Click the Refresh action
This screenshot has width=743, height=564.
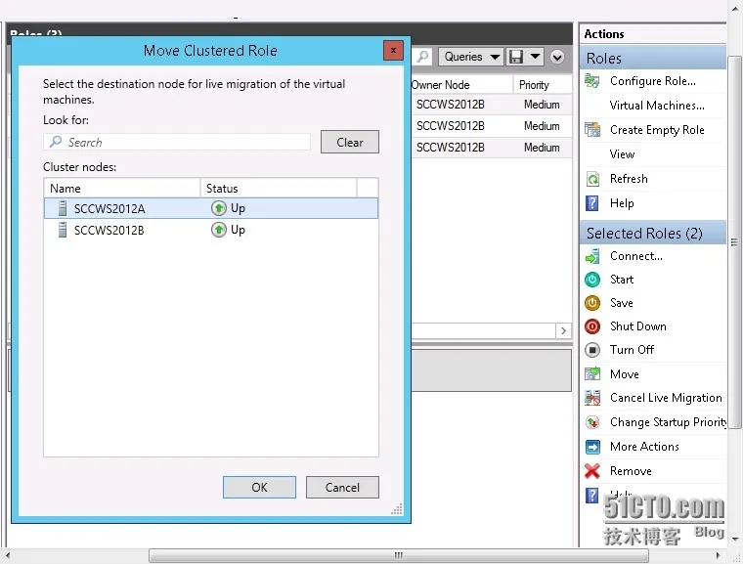(x=629, y=179)
